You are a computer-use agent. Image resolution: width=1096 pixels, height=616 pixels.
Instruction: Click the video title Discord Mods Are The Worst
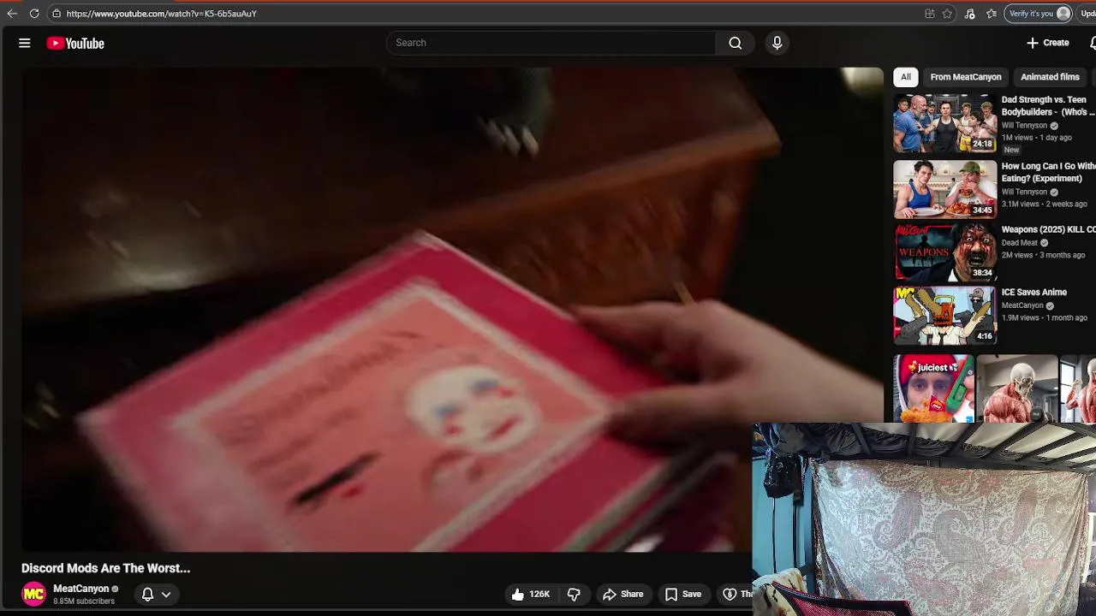105,568
